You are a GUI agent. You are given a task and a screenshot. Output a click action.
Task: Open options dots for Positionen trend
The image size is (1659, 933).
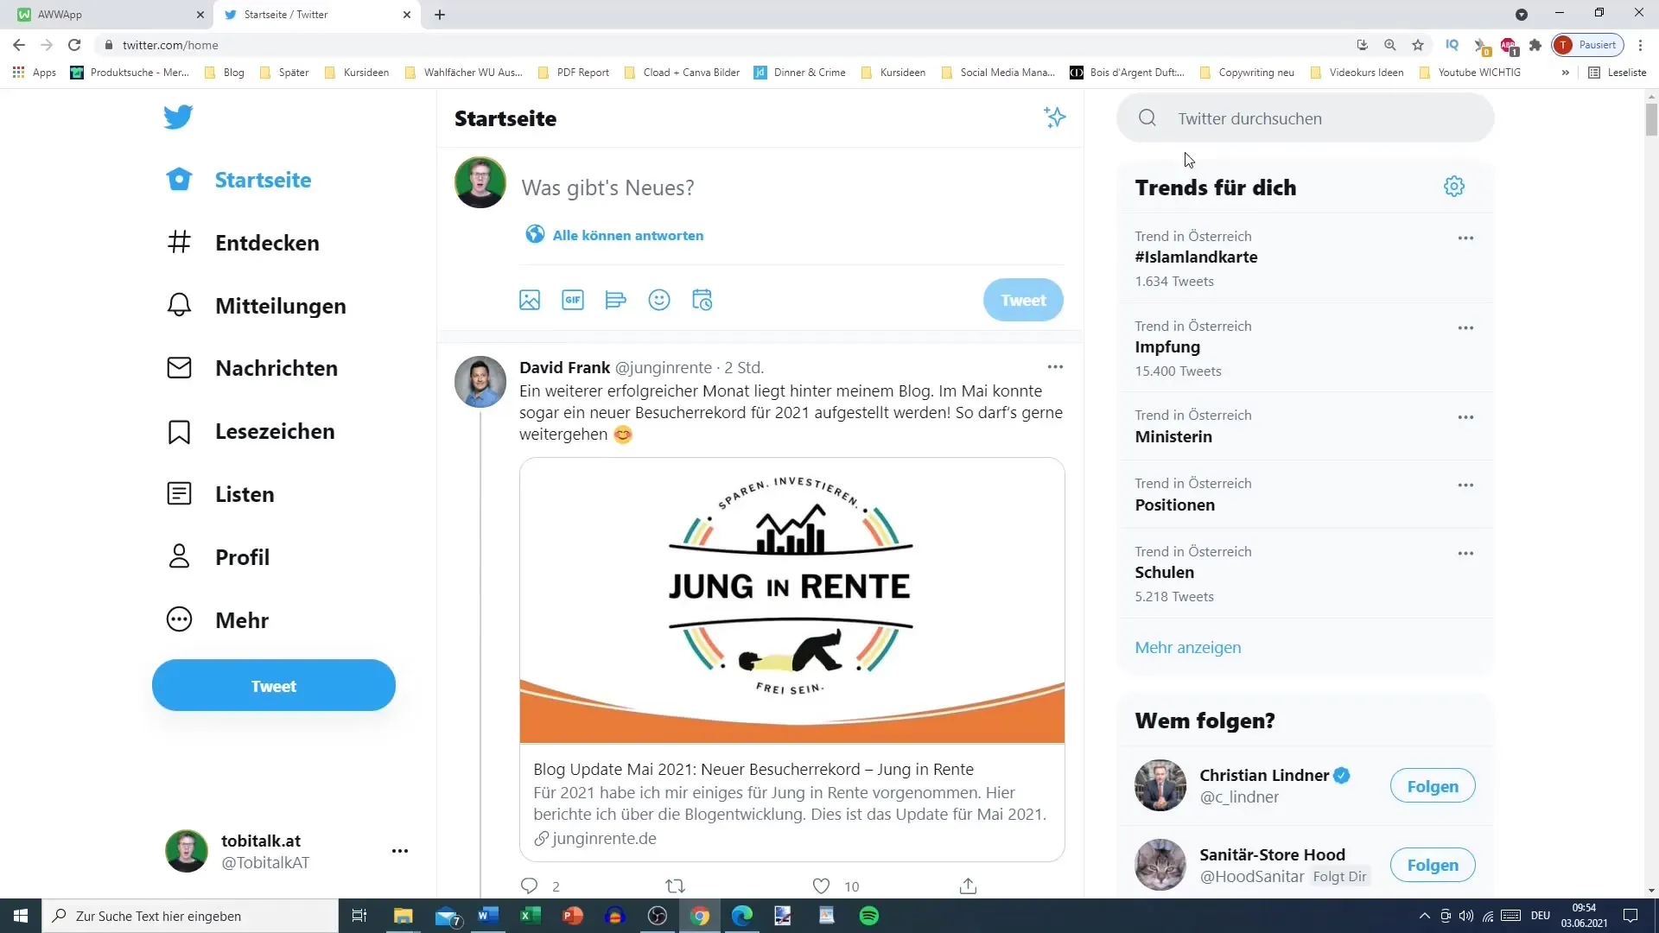(x=1465, y=486)
